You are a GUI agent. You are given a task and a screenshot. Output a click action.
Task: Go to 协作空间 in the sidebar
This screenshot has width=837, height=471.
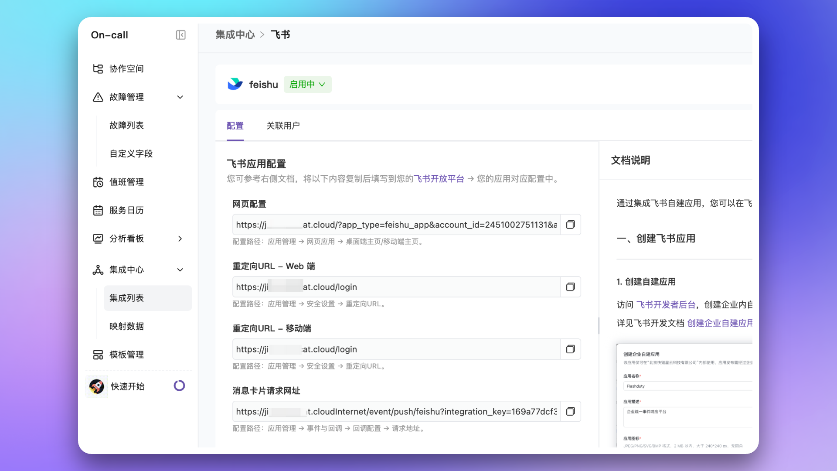[x=126, y=68]
